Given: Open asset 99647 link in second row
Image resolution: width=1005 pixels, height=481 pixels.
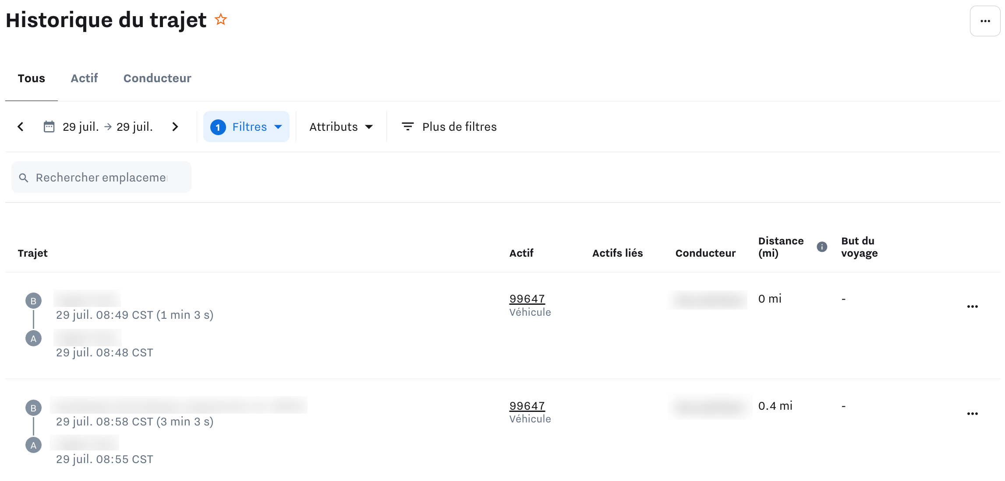Looking at the screenshot, I should 527,406.
